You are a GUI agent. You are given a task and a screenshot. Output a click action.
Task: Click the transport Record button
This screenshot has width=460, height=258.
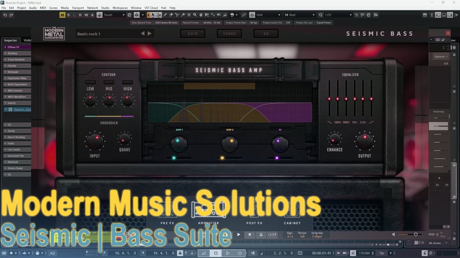coord(240,253)
